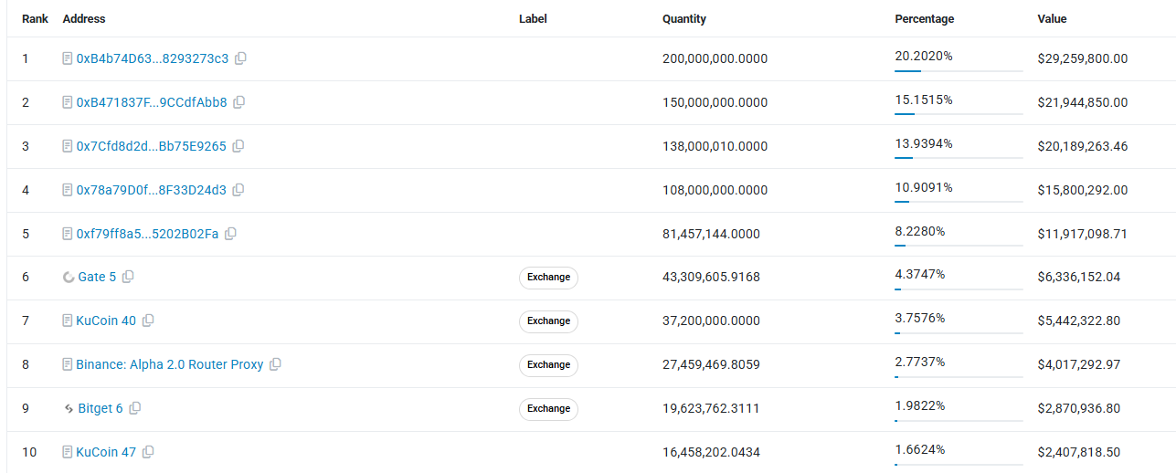
Task: Select value $2,407,818.50
Action: [x=1079, y=452]
